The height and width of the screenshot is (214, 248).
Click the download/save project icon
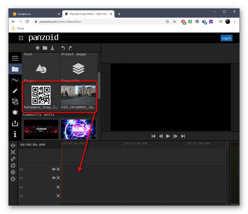tap(52, 48)
